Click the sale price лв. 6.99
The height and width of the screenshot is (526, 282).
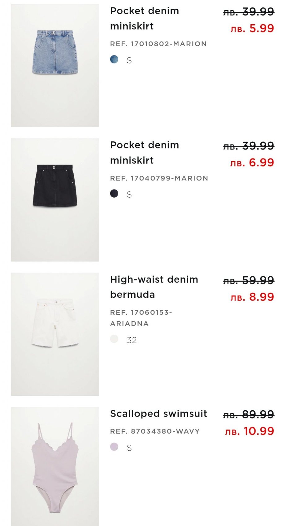point(252,163)
